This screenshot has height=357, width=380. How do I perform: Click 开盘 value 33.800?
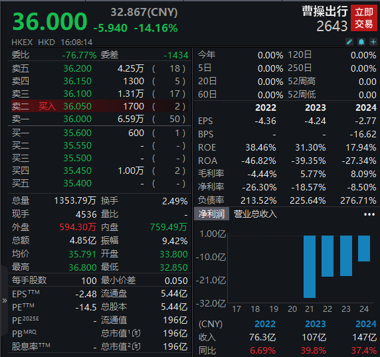[173, 254]
